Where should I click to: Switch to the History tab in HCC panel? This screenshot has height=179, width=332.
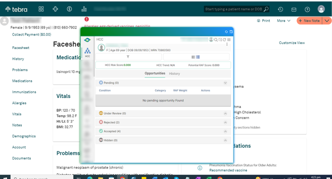174,74
